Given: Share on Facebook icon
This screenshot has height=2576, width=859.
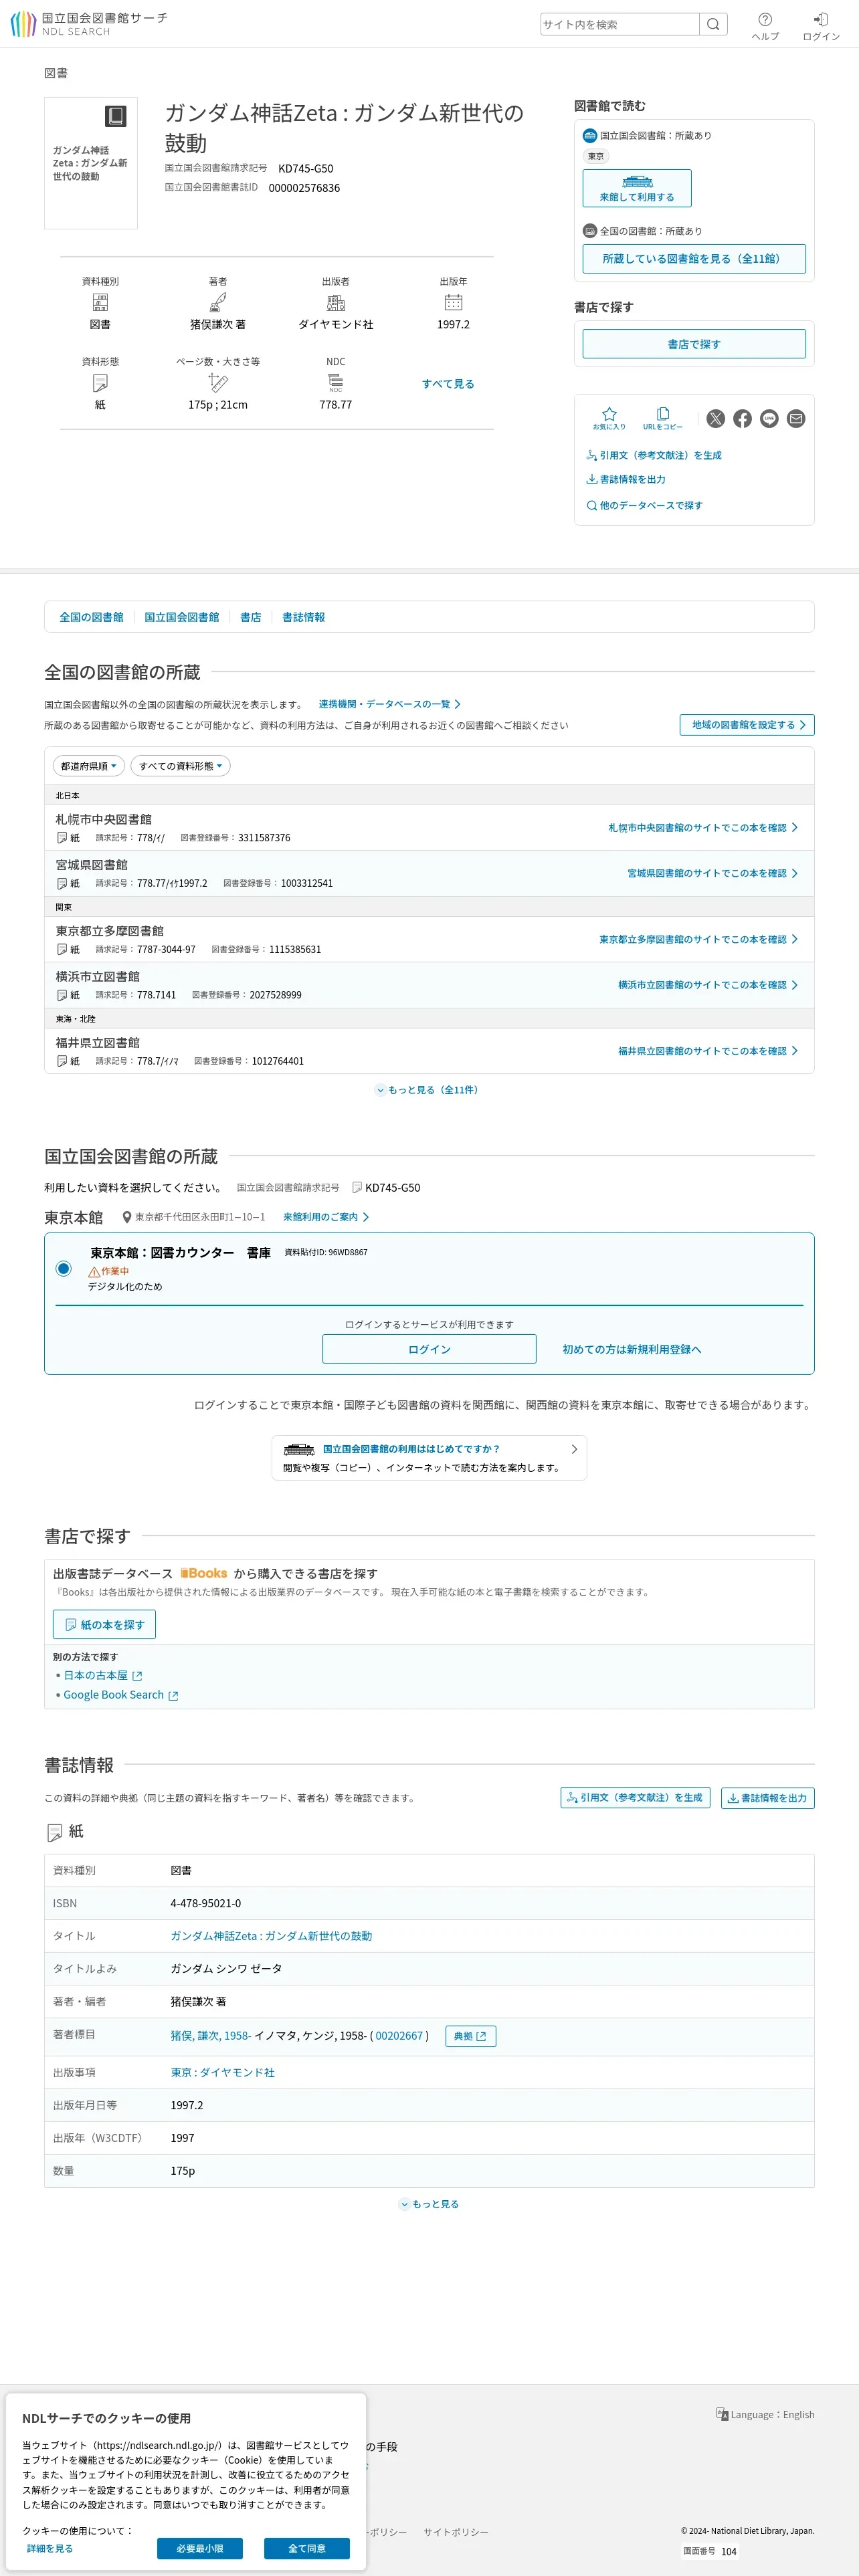Looking at the screenshot, I should pyautogui.click(x=742, y=419).
